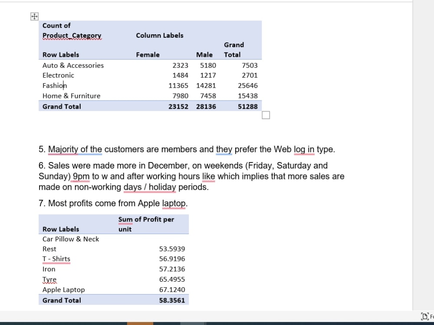
Task: Click the 2701 total cell
Action: coord(250,75)
